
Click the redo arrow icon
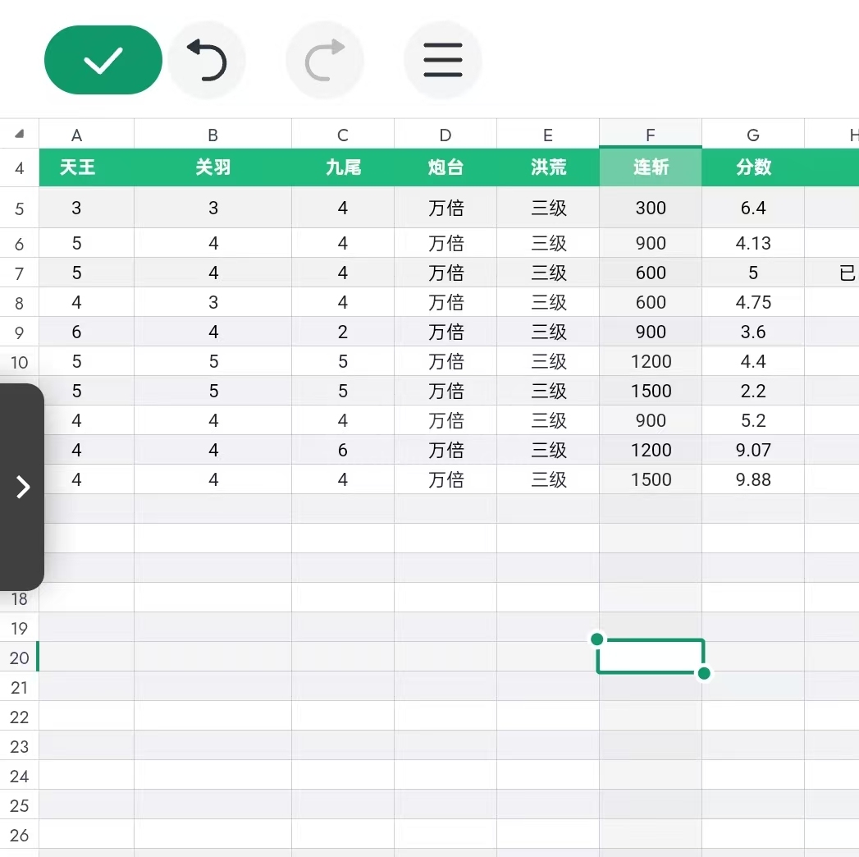coord(325,60)
